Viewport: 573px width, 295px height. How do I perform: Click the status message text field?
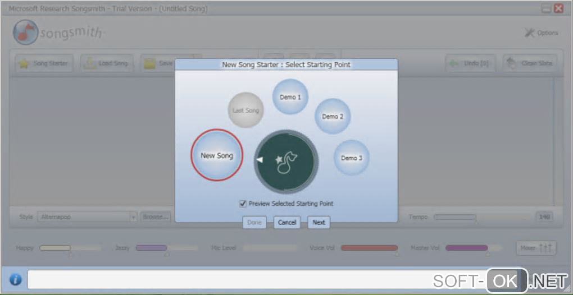coord(274,280)
